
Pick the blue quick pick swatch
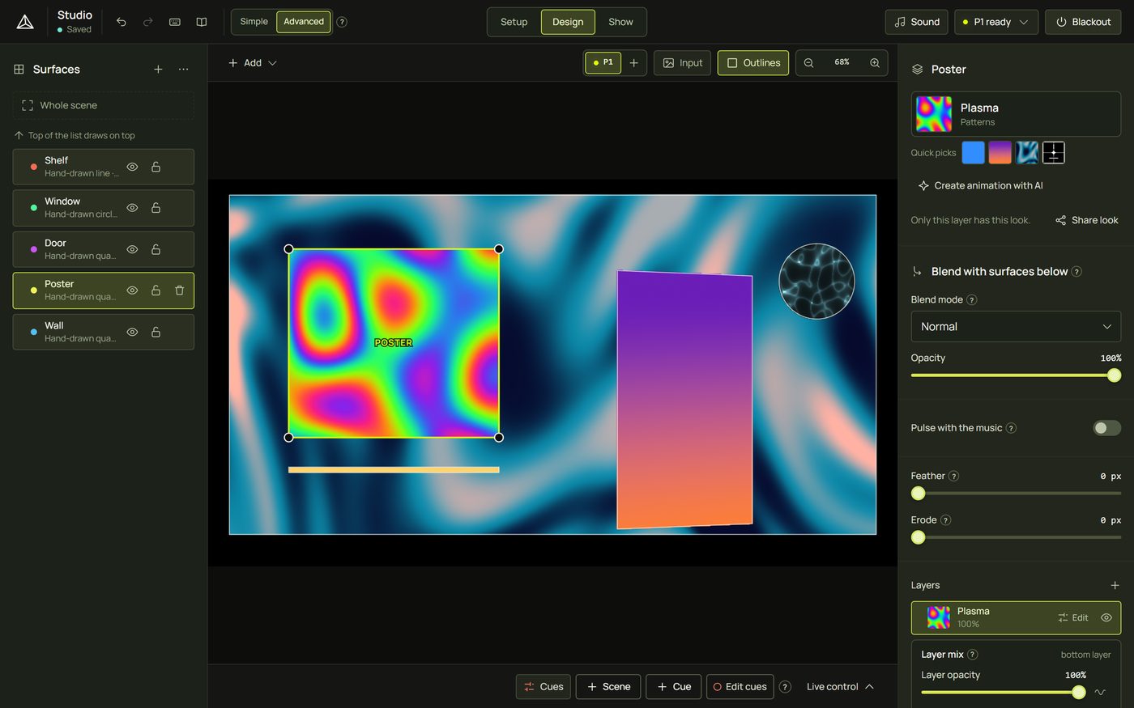(x=974, y=152)
